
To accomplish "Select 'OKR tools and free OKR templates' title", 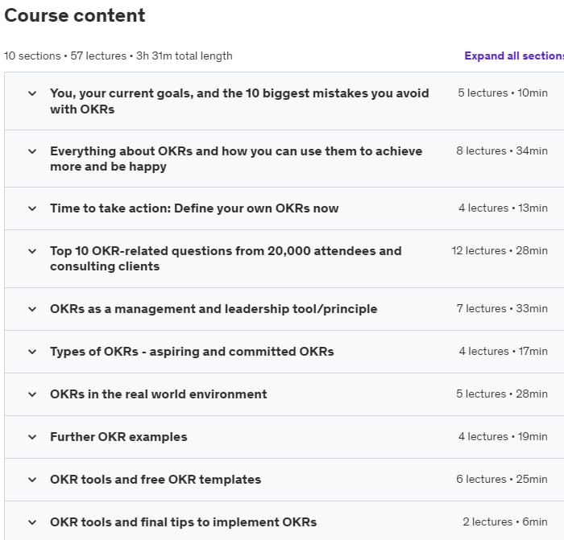I will click(x=156, y=480).
